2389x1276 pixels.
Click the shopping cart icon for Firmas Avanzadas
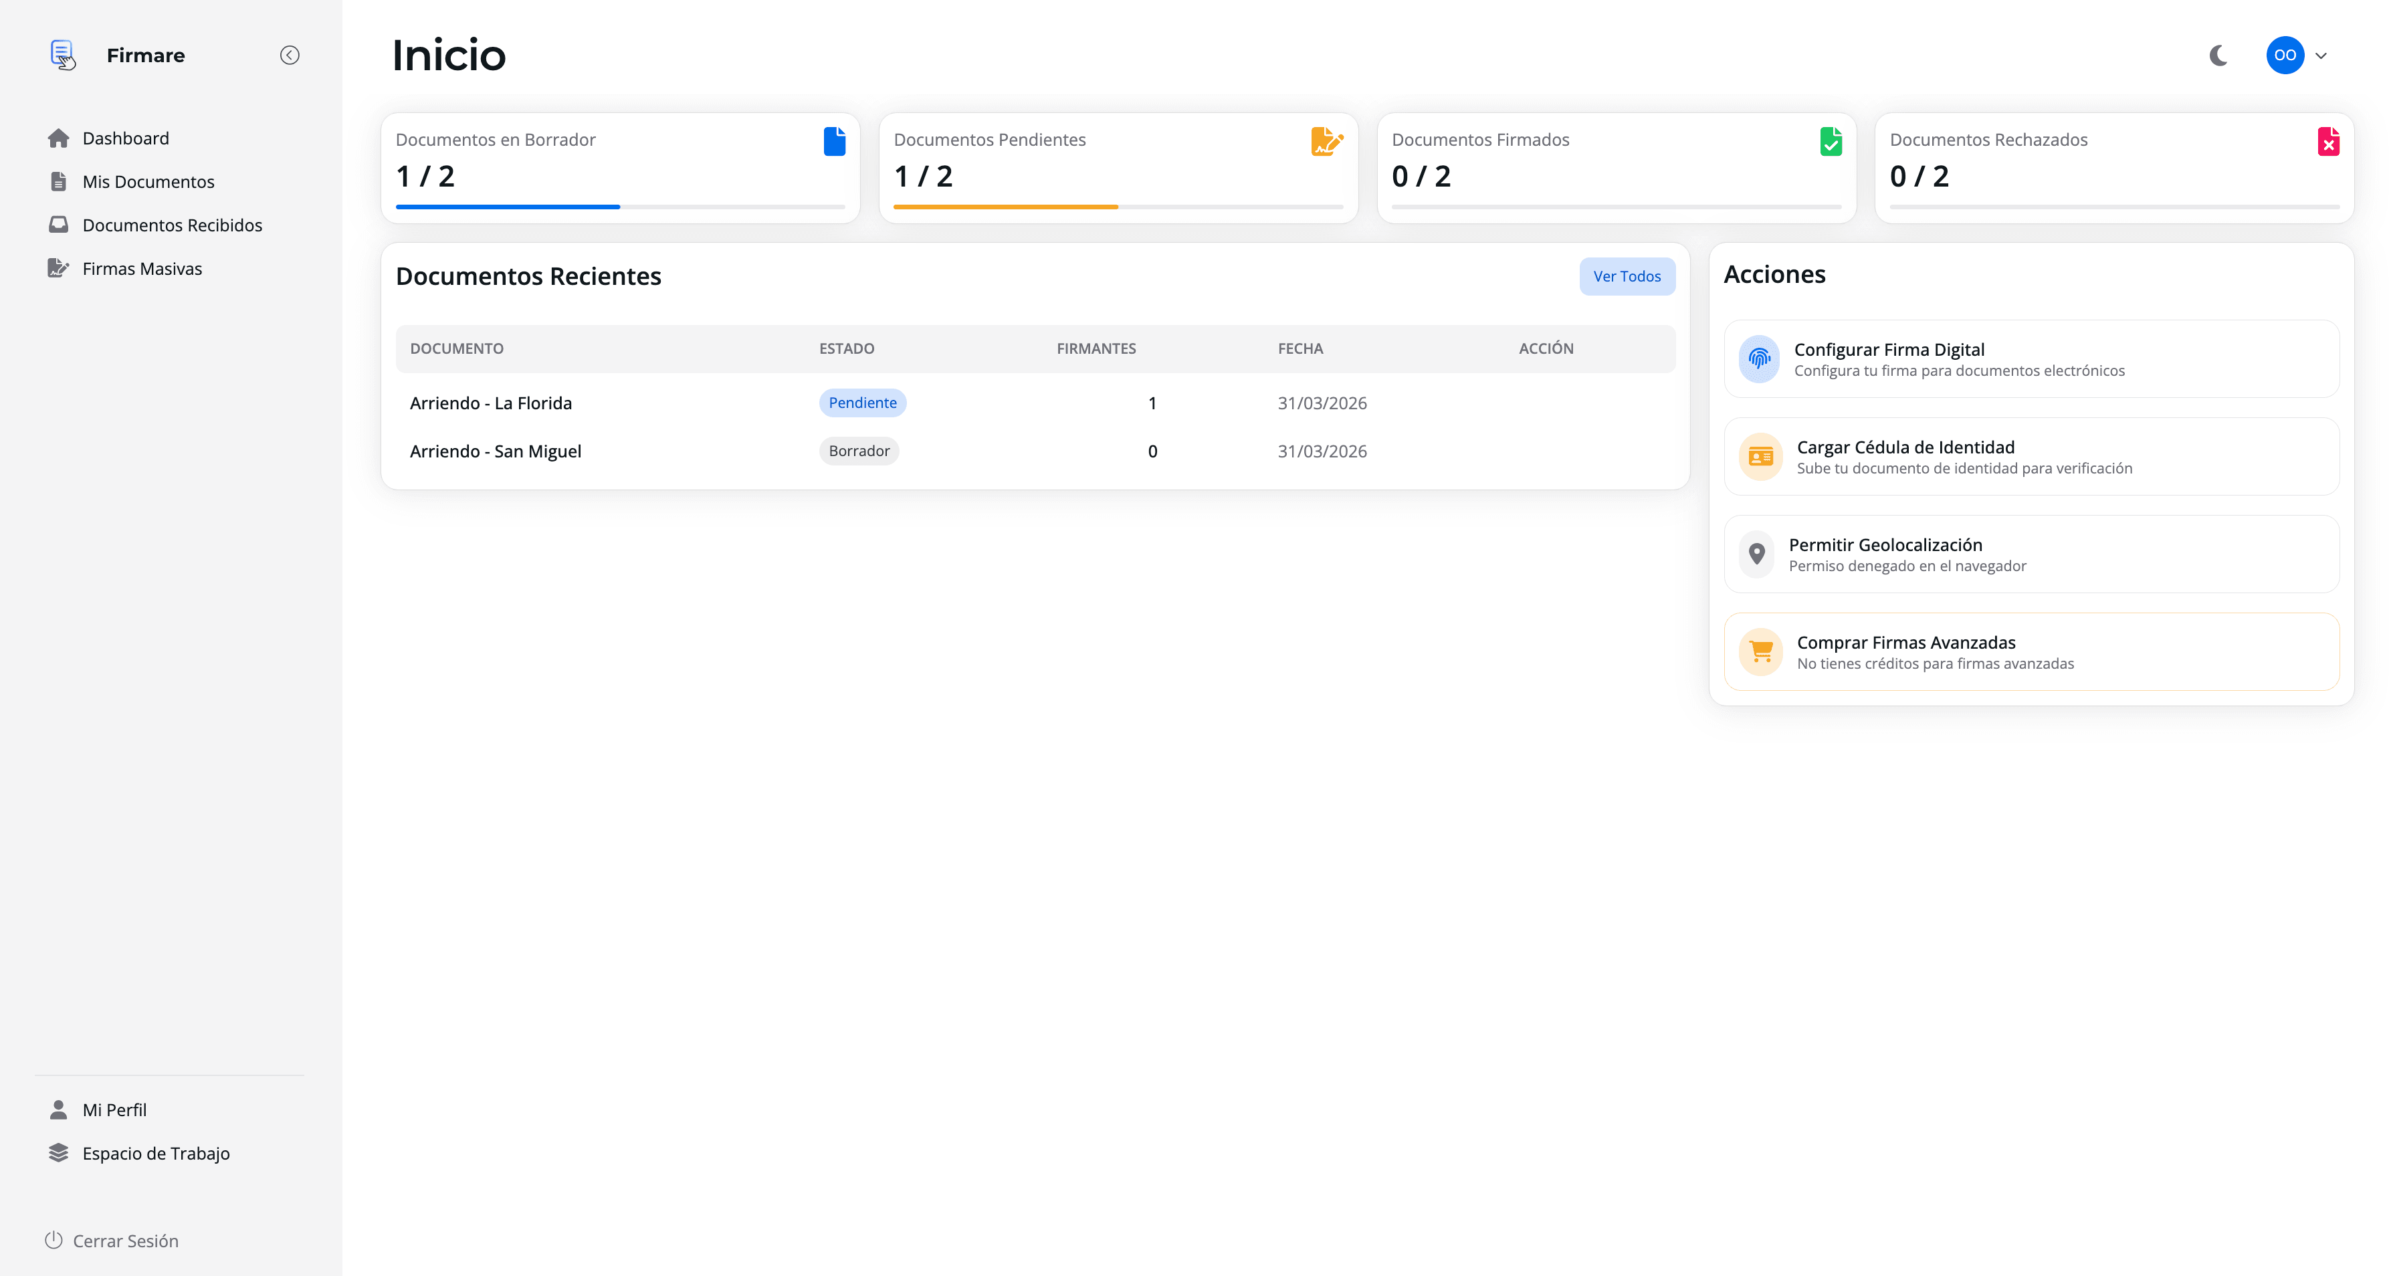(1761, 651)
